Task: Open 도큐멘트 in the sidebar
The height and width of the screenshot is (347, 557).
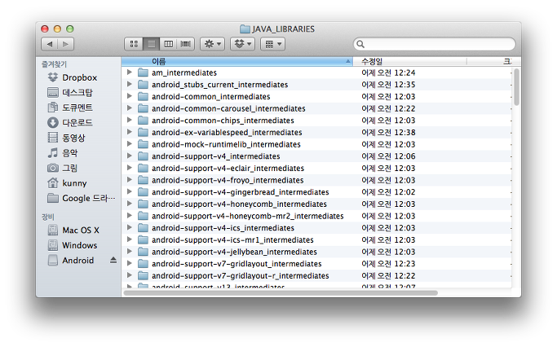Action: click(x=69, y=108)
